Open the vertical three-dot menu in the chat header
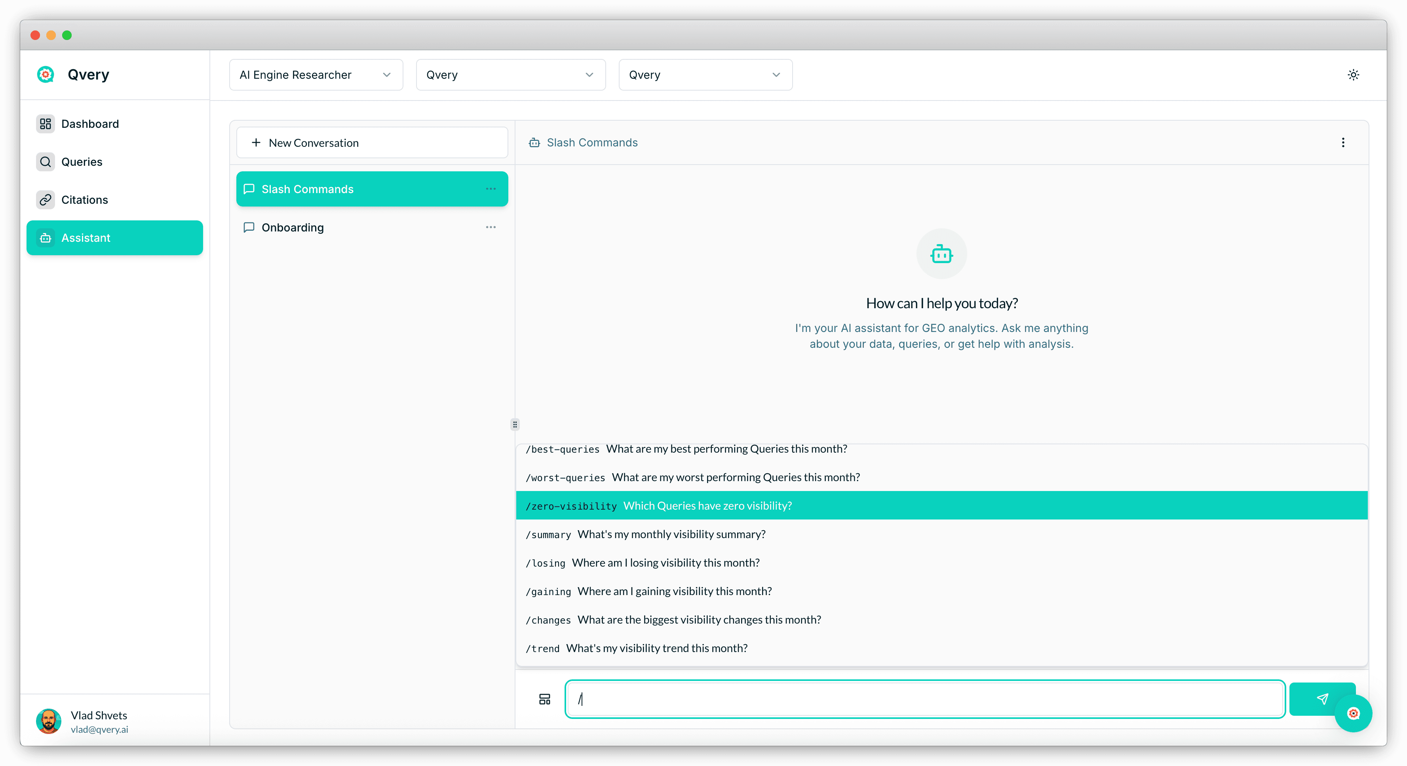1407x766 pixels. tap(1342, 142)
